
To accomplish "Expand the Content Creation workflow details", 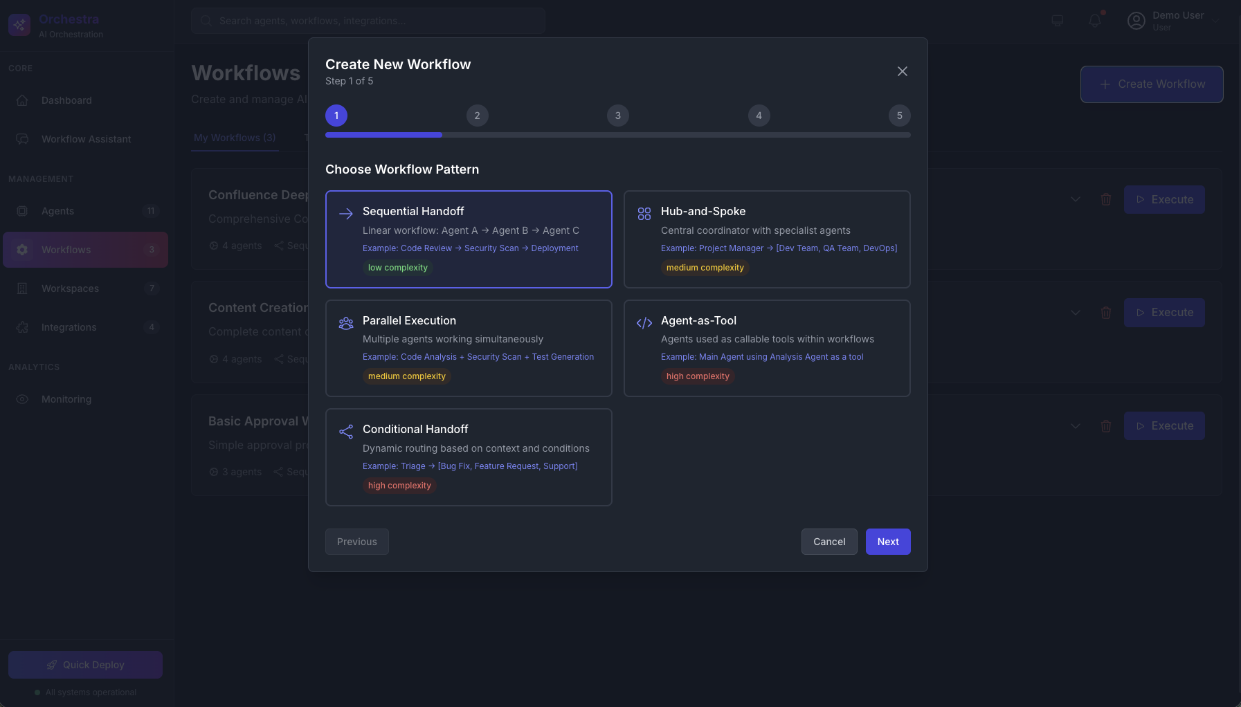I will tap(1074, 312).
